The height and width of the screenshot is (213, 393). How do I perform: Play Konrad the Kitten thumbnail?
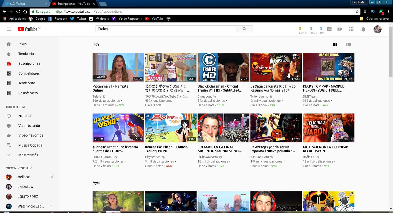pyautogui.click(x=171, y=128)
